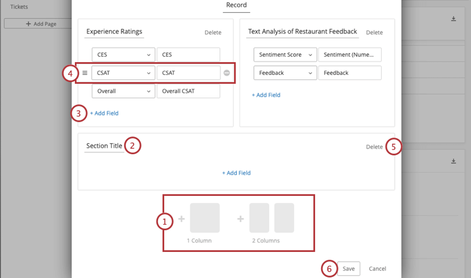Open the Overall field dropdown

(x=123, y=91)
